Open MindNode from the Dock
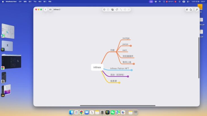 coord(123,112)
